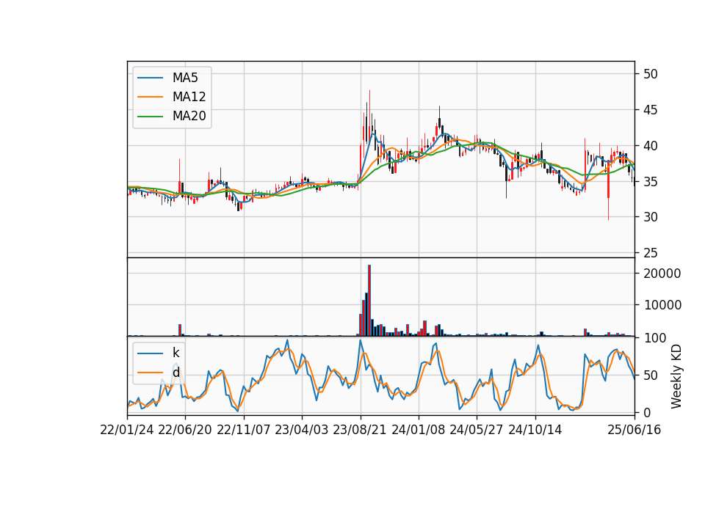Viewport: 705px width, 506px height.
Task: Click the volume axis value 20000
Action: pos(662,274)
